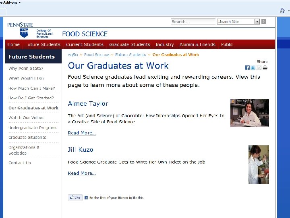This screenshot has height=218, width=290.
Task: Open Future Students in the red navbar
Action: pos(43,44)
